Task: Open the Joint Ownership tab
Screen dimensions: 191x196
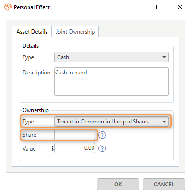Action: point(75,32)
